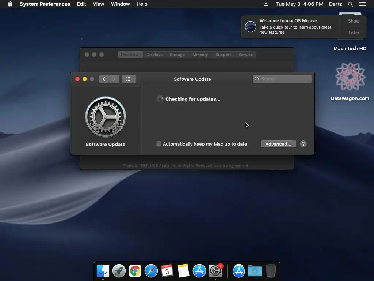The width and height of the screenshot is (374, 281).
Task: Open the View menu
Action: pos(99,4)
